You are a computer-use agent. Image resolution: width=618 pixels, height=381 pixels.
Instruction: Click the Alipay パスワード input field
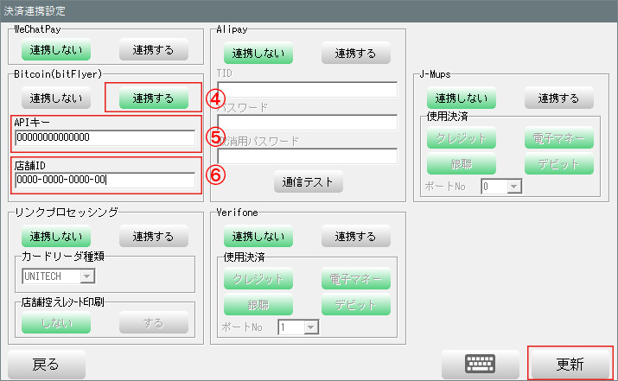pyautogui.click(x=308, y=123)
